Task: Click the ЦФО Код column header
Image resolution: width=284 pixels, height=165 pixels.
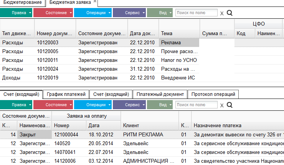Action: (245, 34)
